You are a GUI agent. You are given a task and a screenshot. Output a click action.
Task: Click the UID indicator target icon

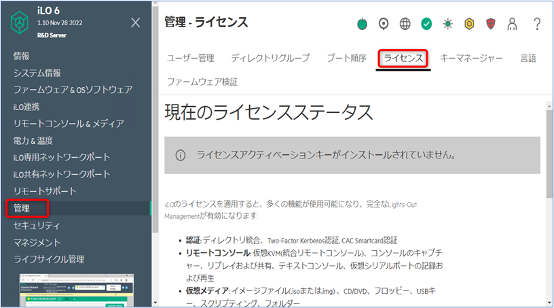point(384,24)
